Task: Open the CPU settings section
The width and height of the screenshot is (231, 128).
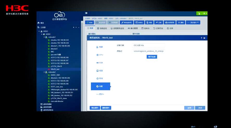Action: coord(100,55)
